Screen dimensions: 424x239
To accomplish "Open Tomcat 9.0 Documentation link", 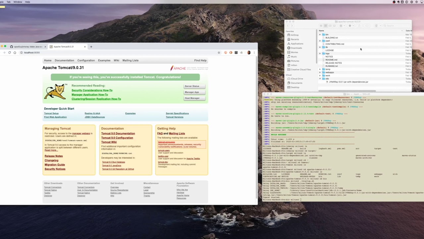I will (118, 133).
